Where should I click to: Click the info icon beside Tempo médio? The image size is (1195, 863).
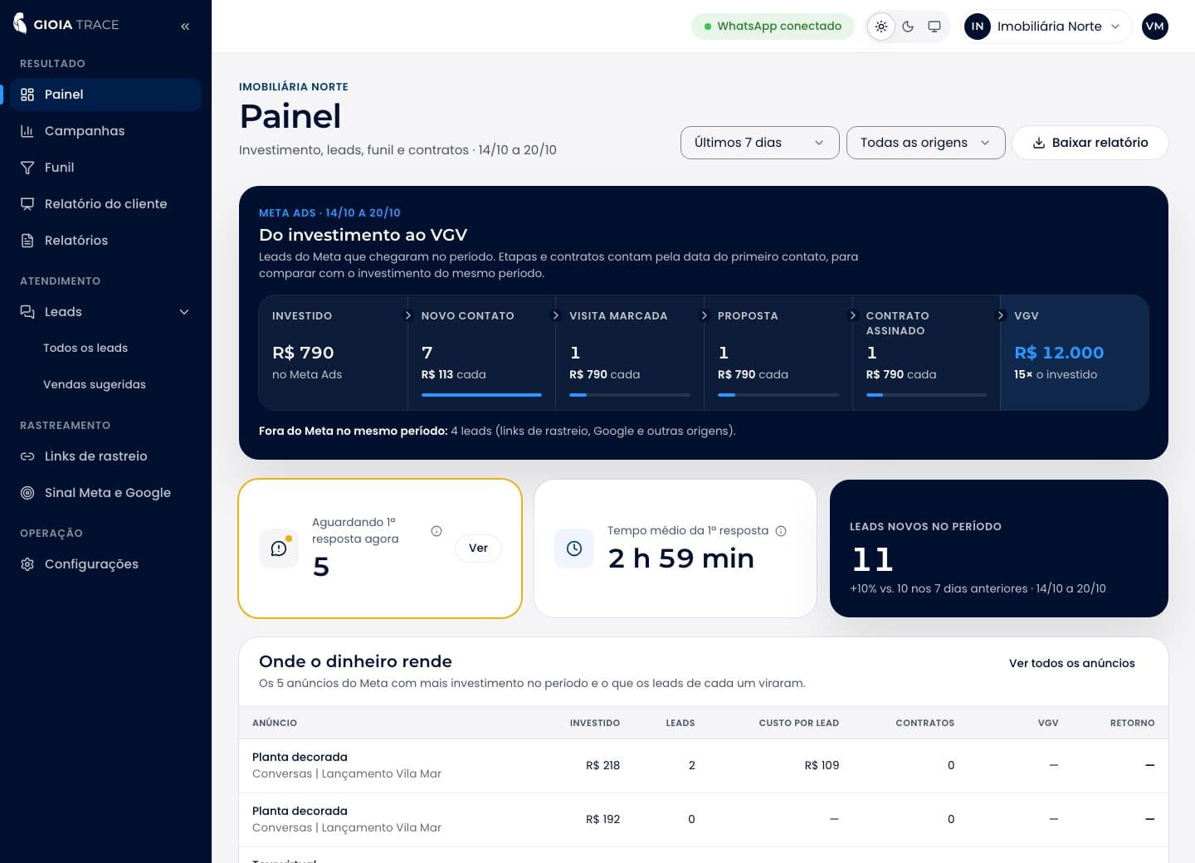pos(781,531)
